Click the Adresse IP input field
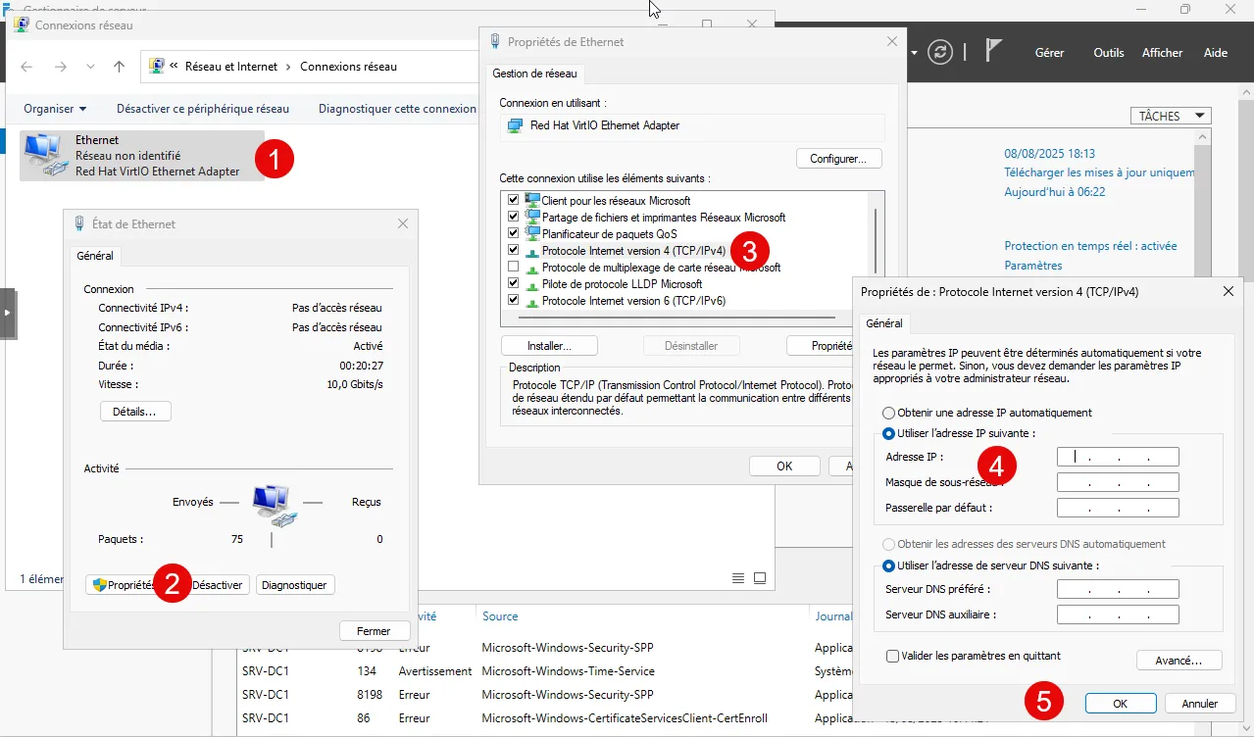 coord(1118,457)
